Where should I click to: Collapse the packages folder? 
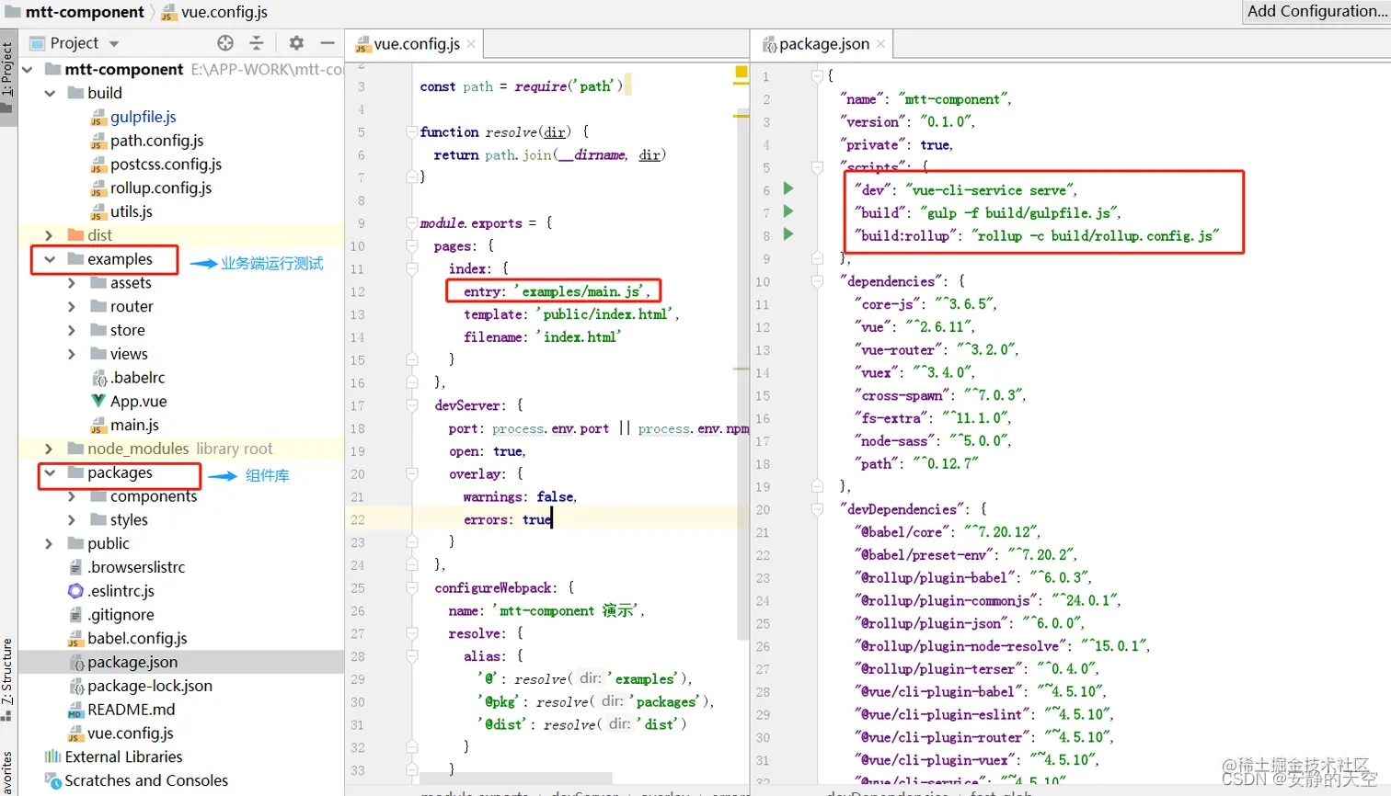[x=50, y=472]
